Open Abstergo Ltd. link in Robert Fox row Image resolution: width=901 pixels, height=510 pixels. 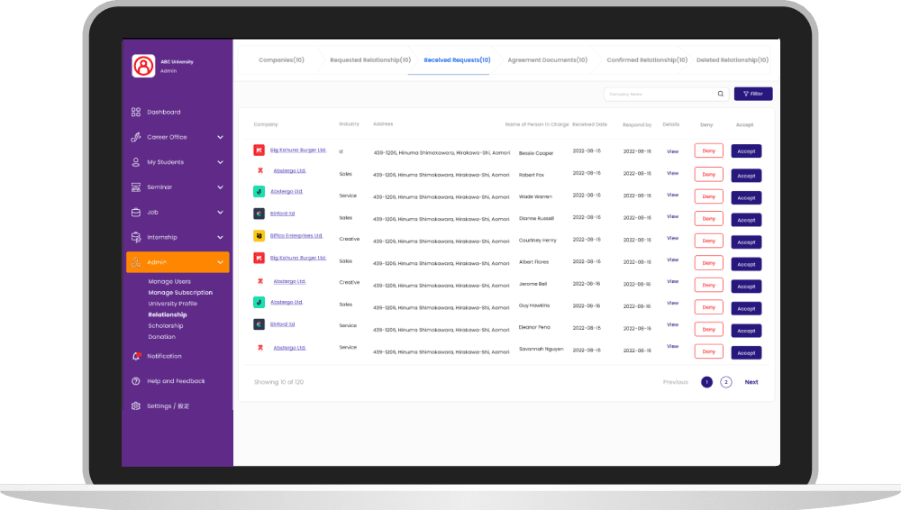289,171
